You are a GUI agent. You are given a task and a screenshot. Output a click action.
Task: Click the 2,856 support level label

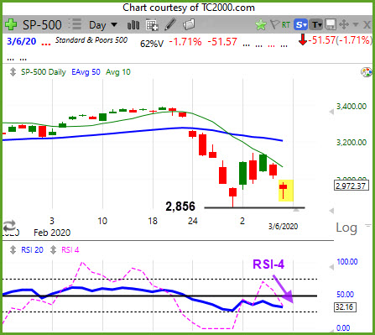[x=180, y=207]
